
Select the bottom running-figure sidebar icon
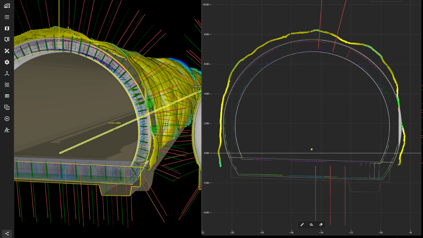[x=7, y=130]
